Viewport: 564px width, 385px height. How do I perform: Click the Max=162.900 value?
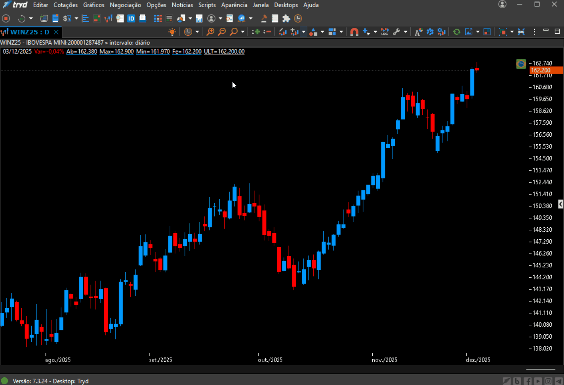click(116, 51)
